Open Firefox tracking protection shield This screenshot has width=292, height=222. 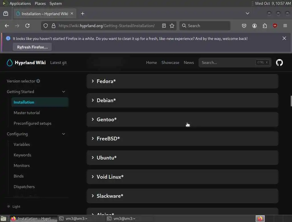(x=46, y=26)
